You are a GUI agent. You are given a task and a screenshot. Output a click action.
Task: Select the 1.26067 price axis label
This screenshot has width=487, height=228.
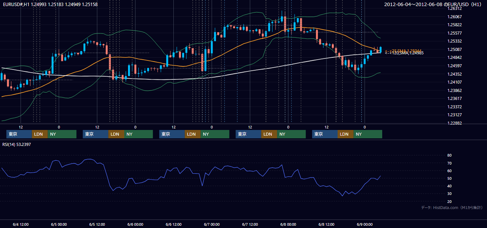click(x=455, y=17)
